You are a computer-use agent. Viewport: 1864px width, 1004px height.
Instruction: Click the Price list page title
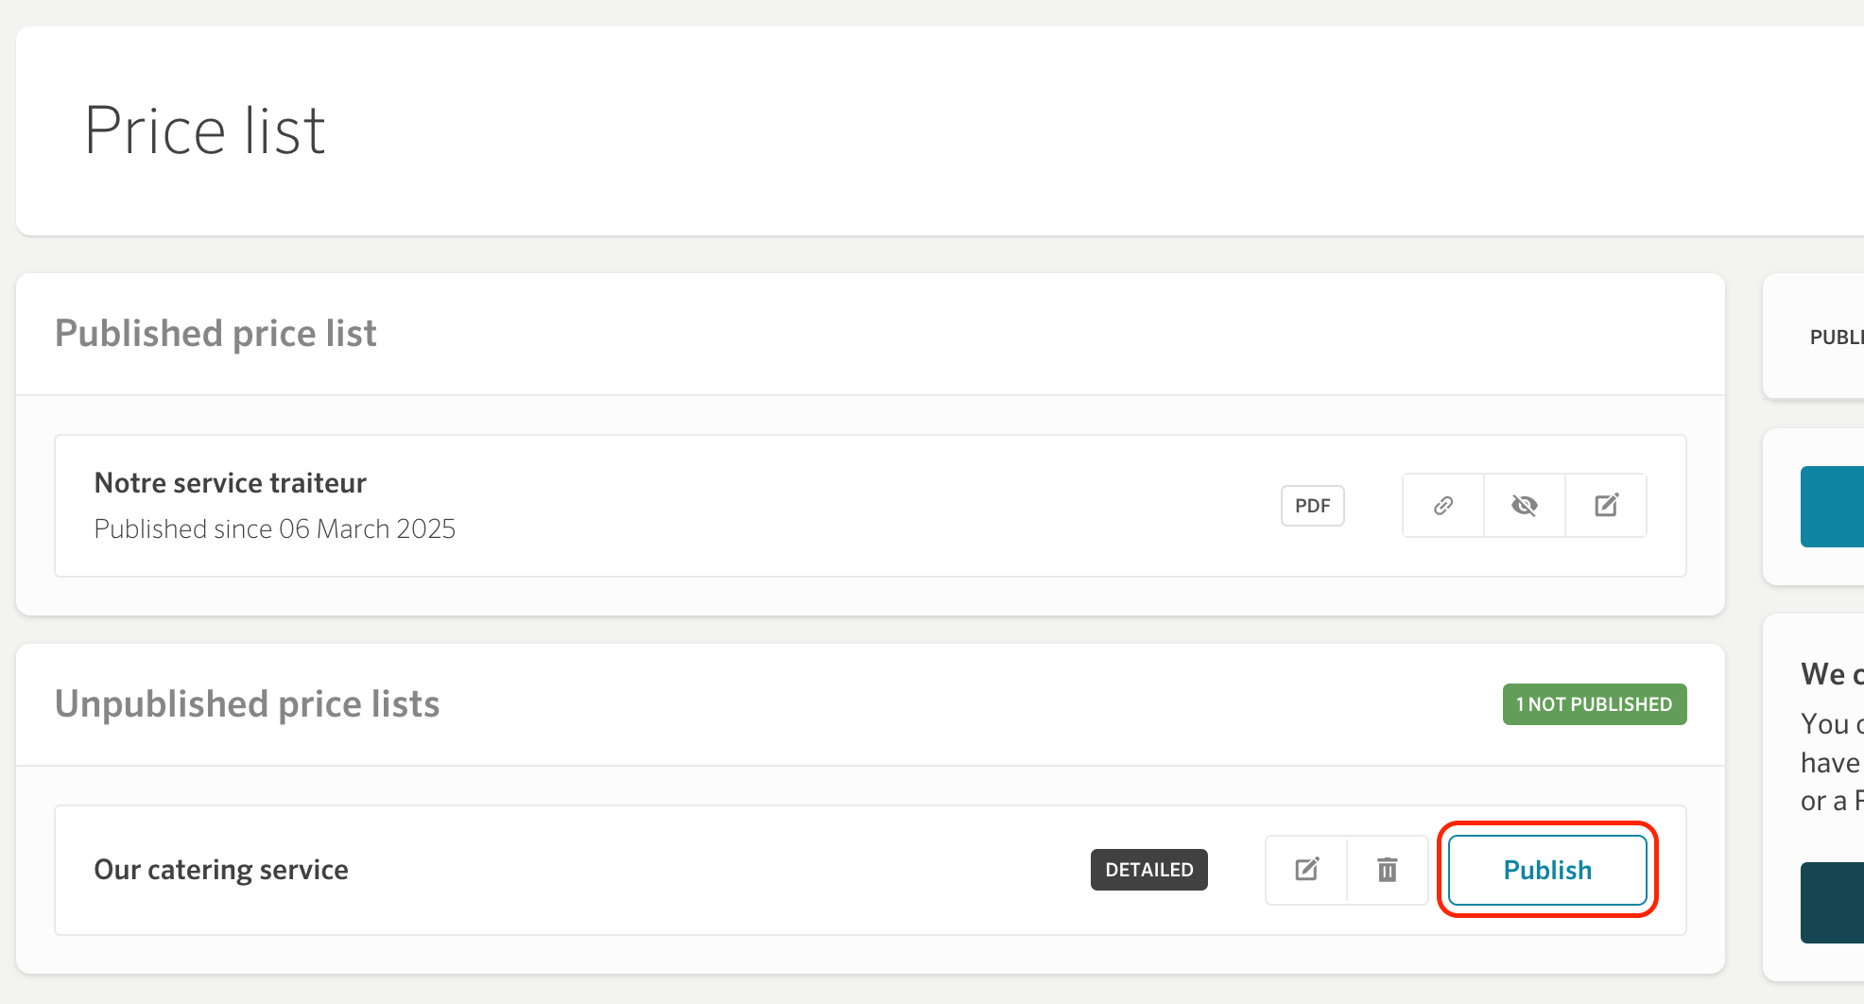click(204, 130)
